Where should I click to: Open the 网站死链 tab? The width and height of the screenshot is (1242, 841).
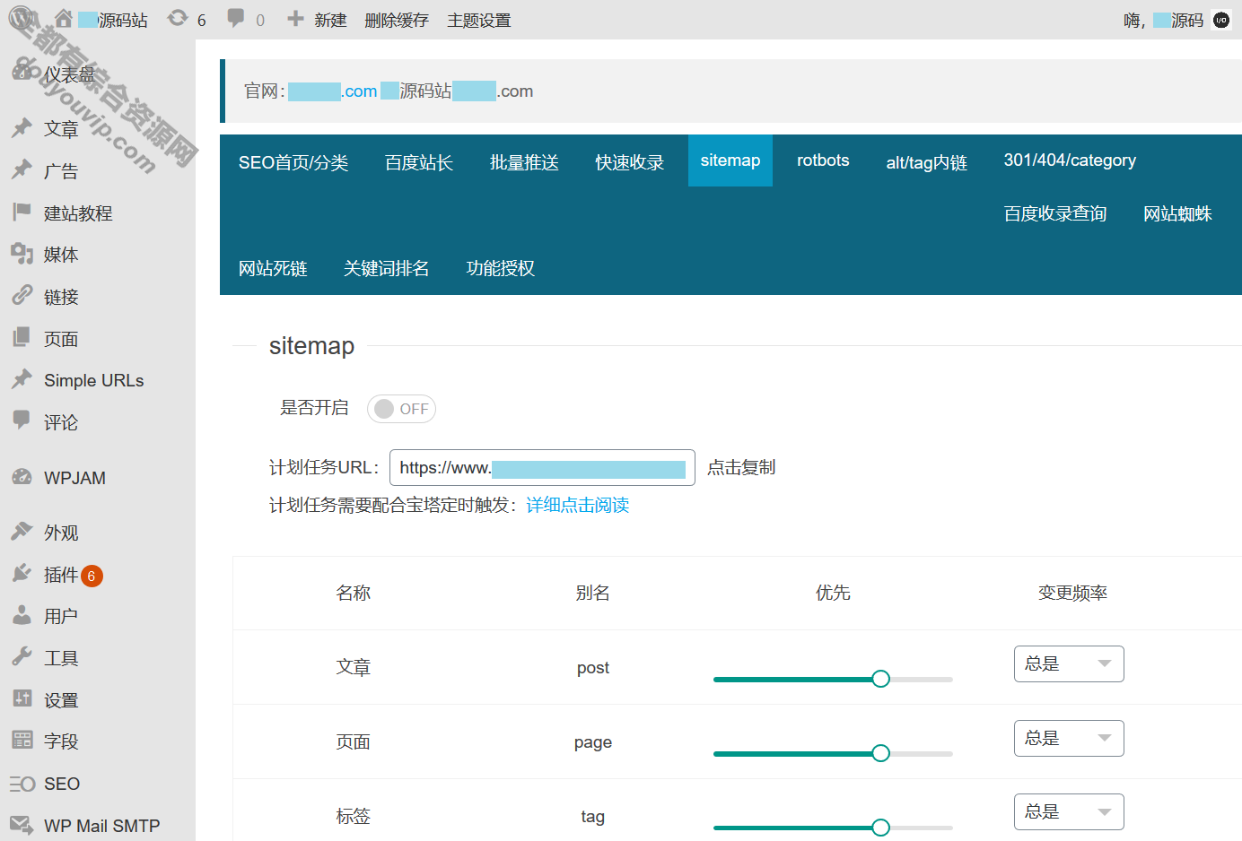(273, 268)
